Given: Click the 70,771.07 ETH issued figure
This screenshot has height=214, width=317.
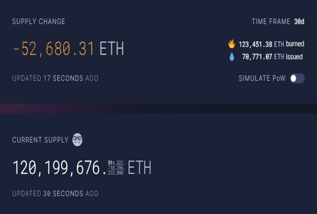Looking at the screenshot, I should pyautogui.click(x=257, y=57).
